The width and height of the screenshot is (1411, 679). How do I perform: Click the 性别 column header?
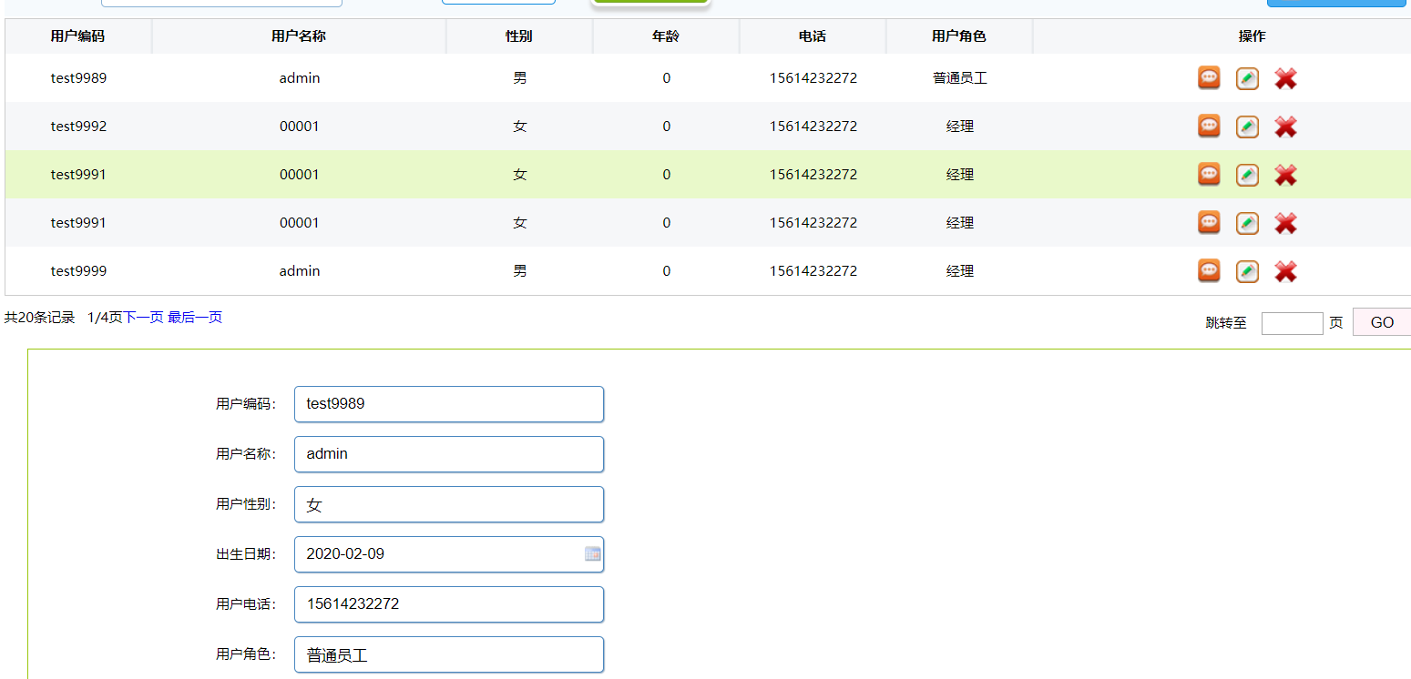point(519,36)
